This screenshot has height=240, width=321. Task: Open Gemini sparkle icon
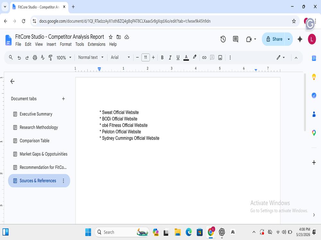click(x=300, y=39)
